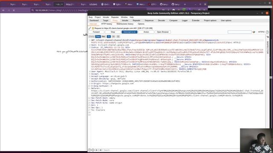Select the Proxy tab

click(115, 20)
